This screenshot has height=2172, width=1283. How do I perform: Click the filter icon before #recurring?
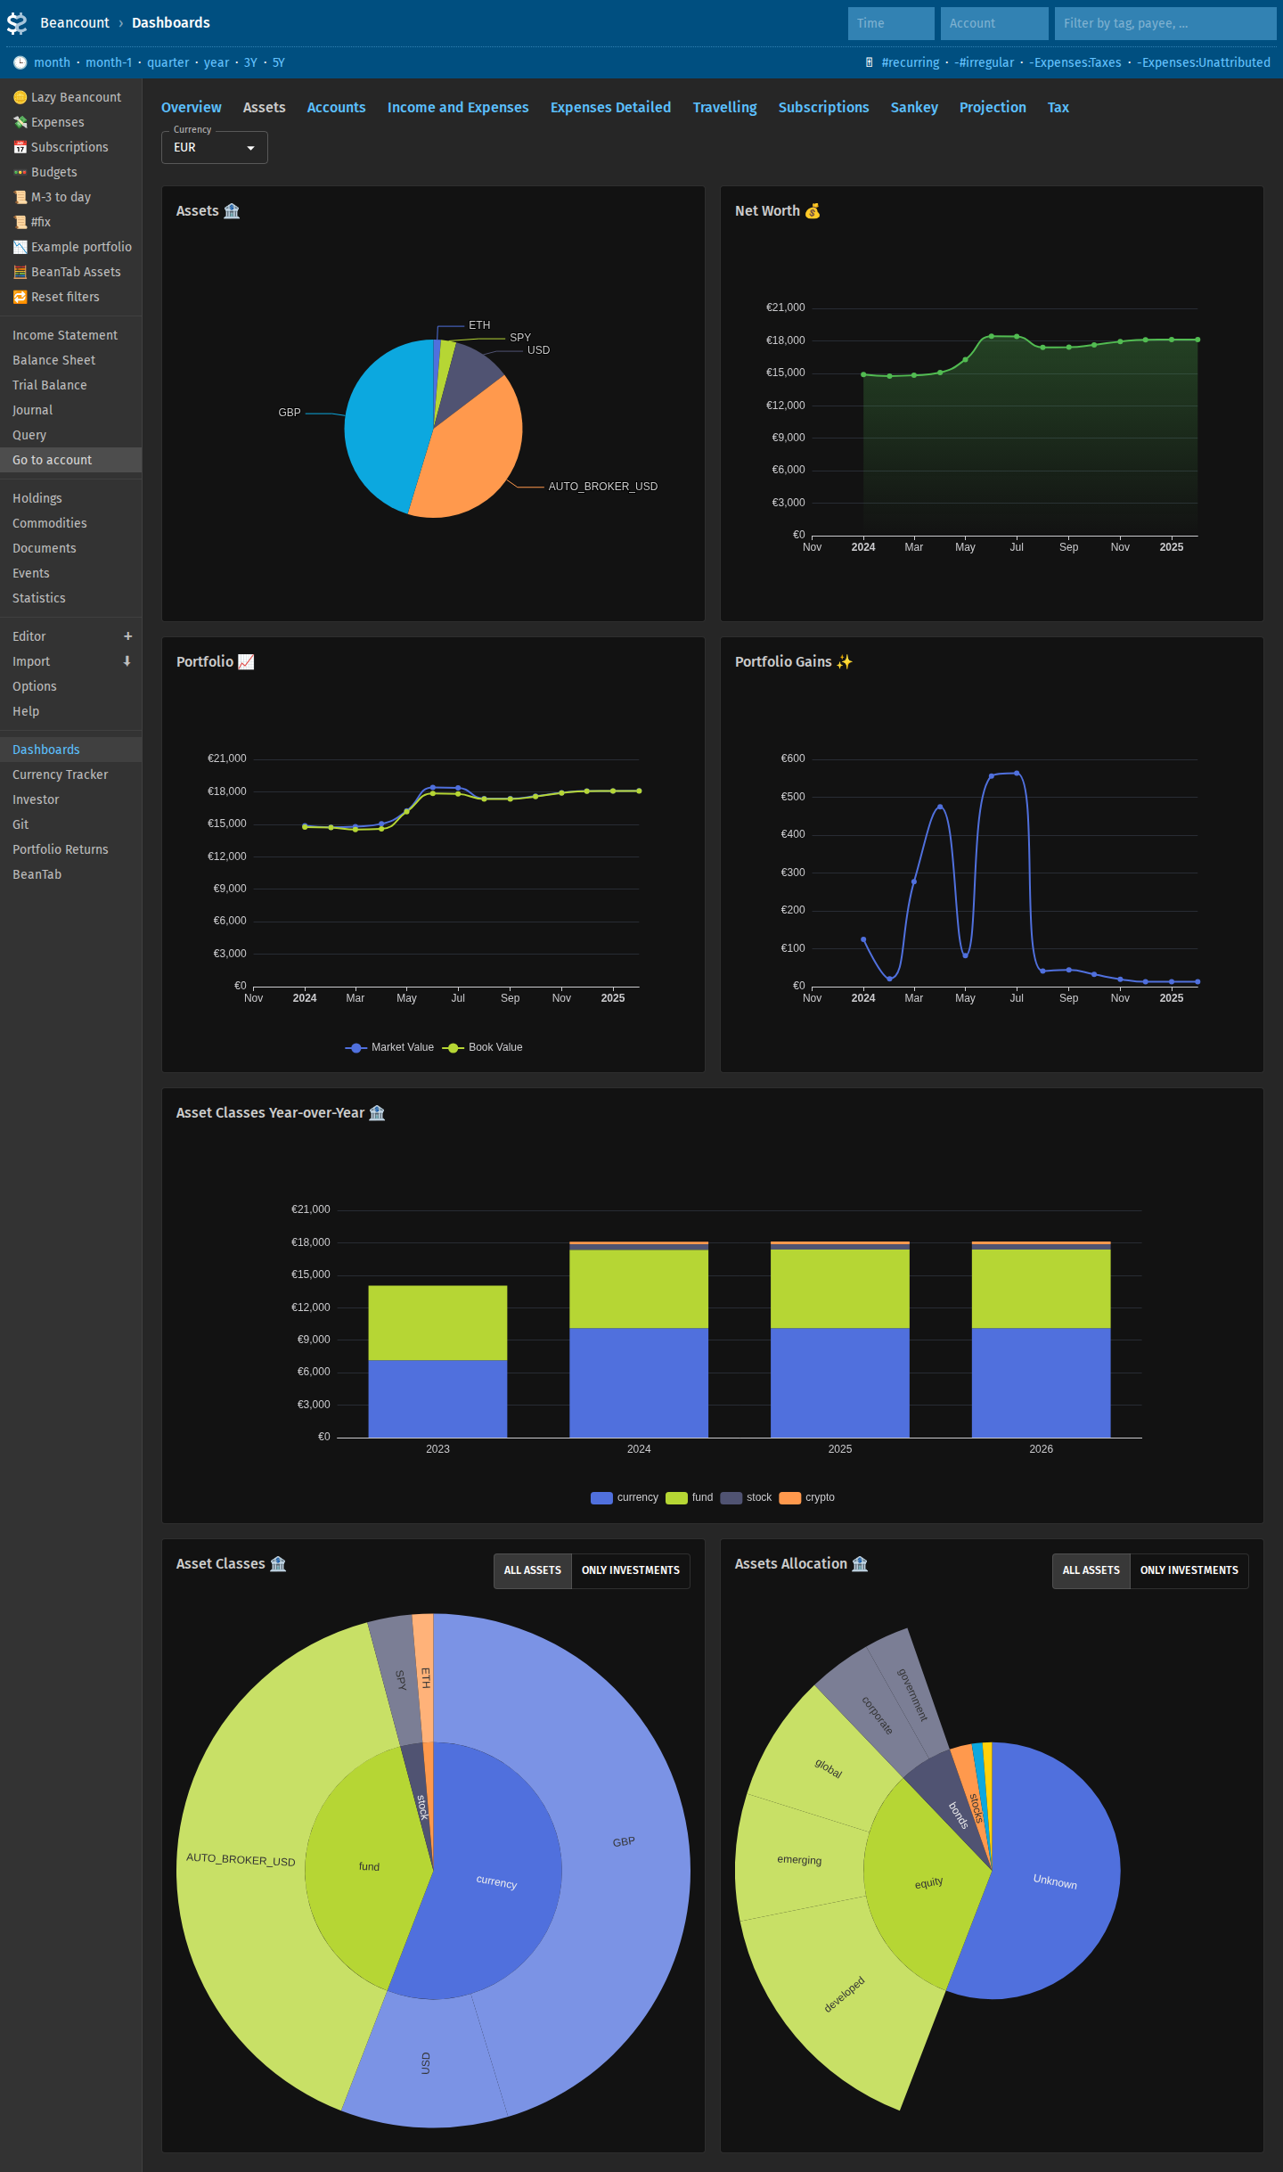(869, 62)
